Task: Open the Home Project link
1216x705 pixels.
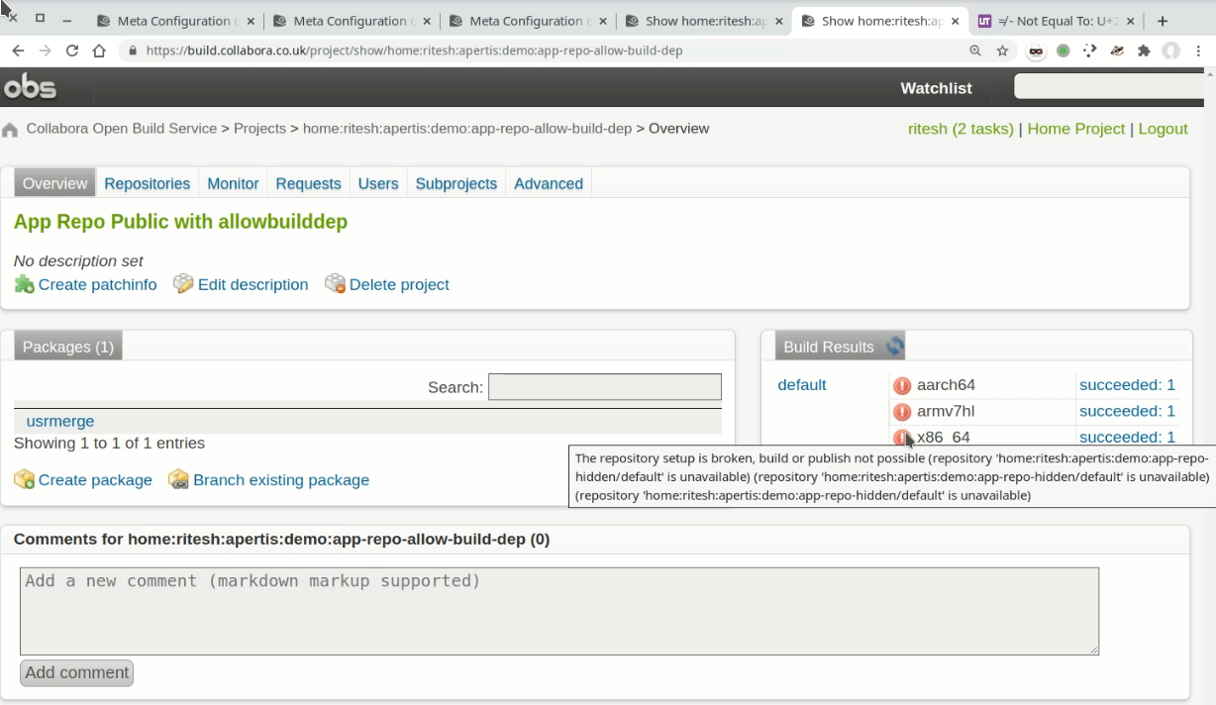Action: tap(1076, 129)
